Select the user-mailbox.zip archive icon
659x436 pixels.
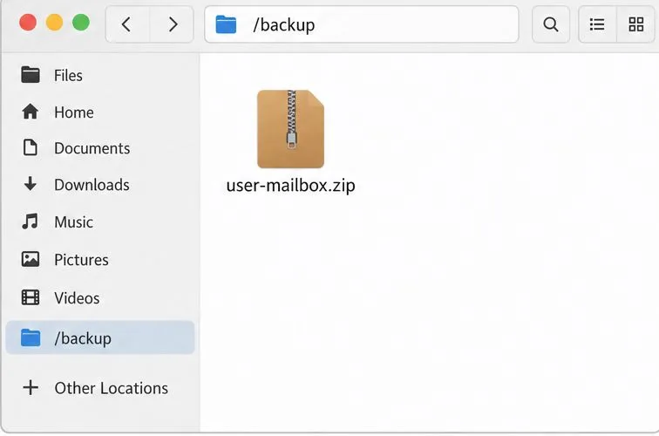pyautogui.click(x=290, y=129)
